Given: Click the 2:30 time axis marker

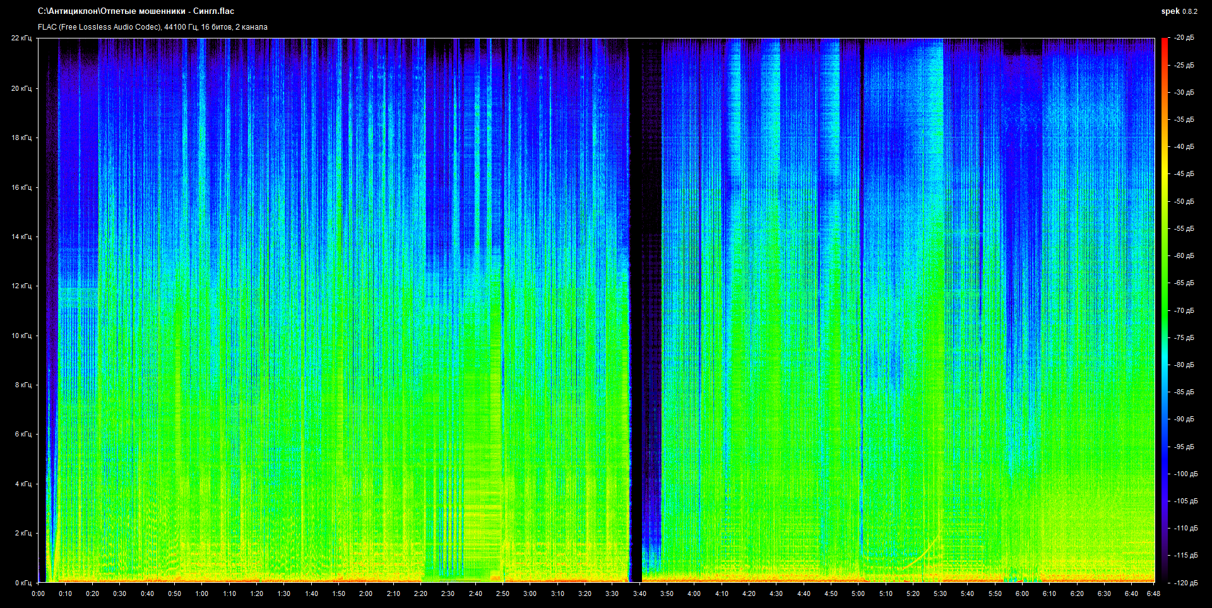Looking at the screenshot, I should (x=448, y=593).
